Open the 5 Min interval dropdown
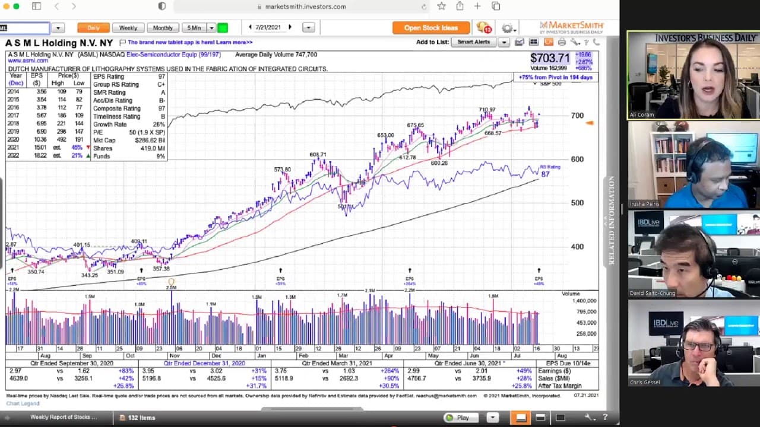 [x=211, y=28]
